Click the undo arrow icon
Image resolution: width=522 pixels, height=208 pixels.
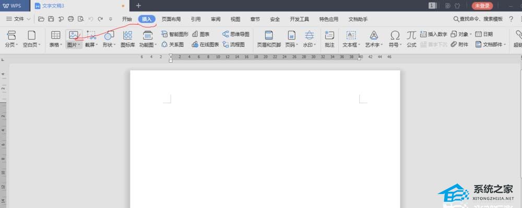[90, 19]
